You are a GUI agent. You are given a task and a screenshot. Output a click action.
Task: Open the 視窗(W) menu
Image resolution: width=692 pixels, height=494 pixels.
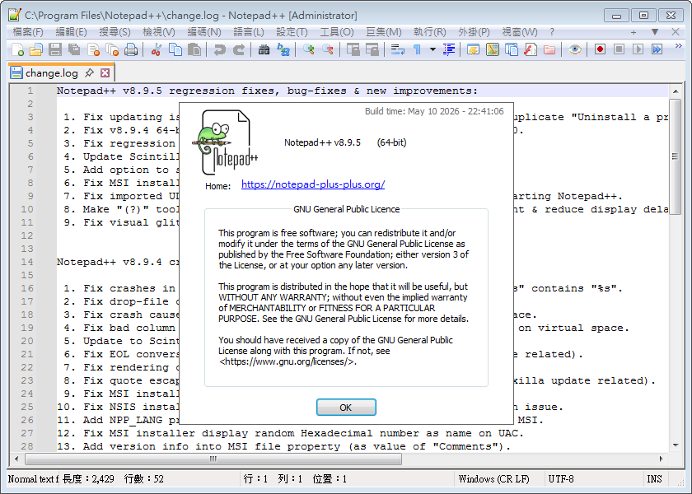pos(520,32)
